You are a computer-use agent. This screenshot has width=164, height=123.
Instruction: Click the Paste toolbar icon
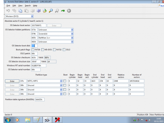(26, 11)
